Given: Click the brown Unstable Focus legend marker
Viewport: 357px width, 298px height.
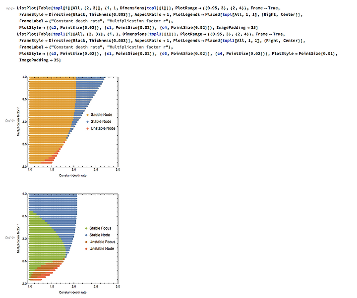Looking at the screenshot, I should [x=86, y=242].
